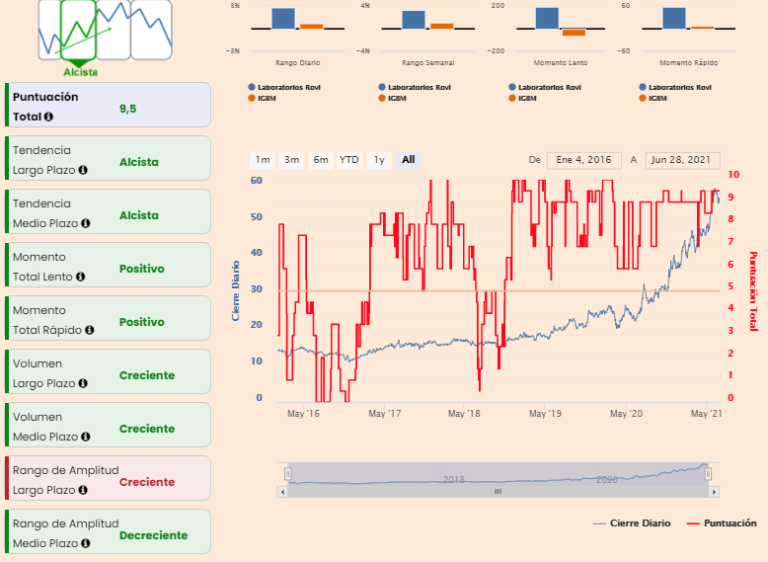
Task: Click Cierre Diario left axis title
Action: click(236, 291)
